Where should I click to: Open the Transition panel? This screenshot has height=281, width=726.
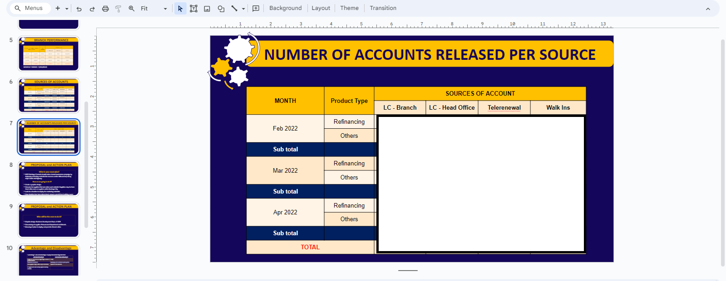383,8
